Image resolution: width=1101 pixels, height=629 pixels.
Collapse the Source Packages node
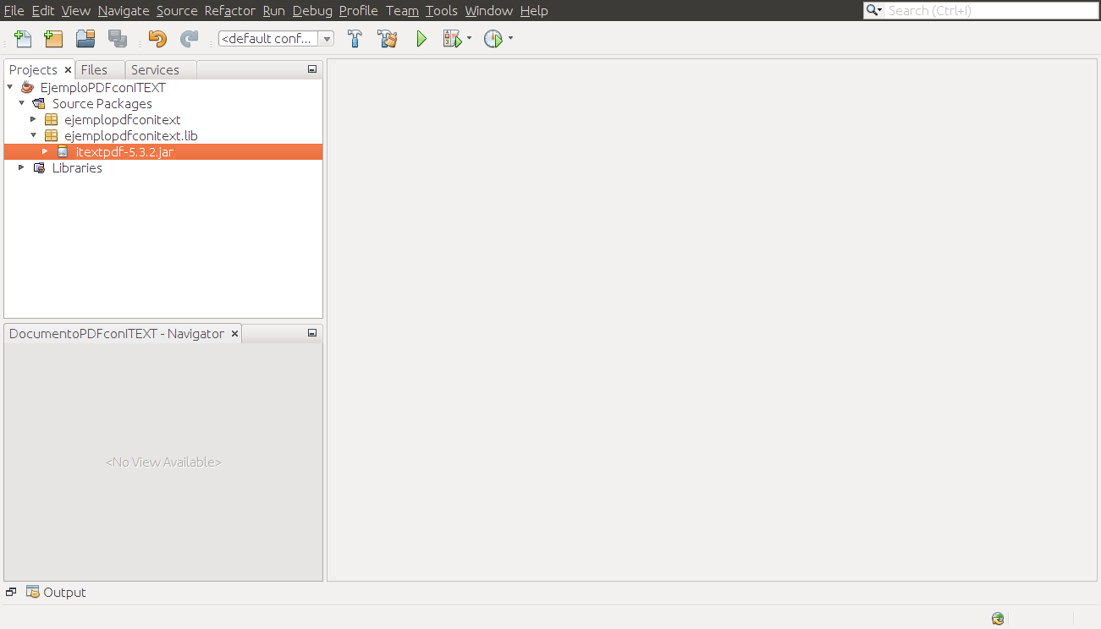21,103
